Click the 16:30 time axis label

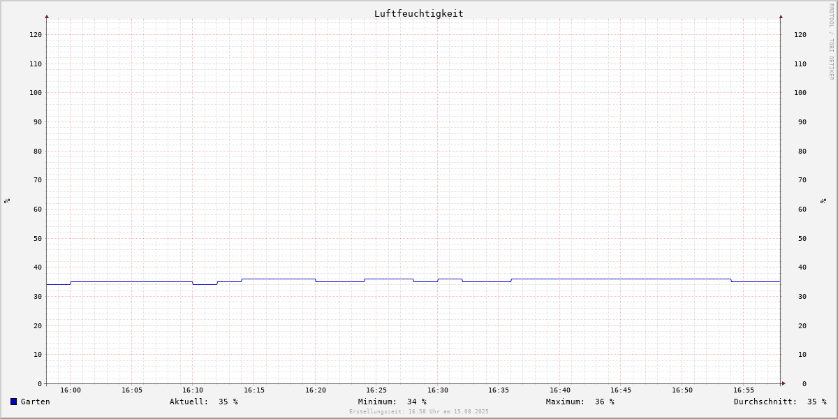(x=438, y=390)
